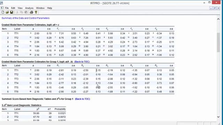The width and height of the screenshot is (223, 125).
Task: Click the New document toolbar icon
Action: [3, 12]
